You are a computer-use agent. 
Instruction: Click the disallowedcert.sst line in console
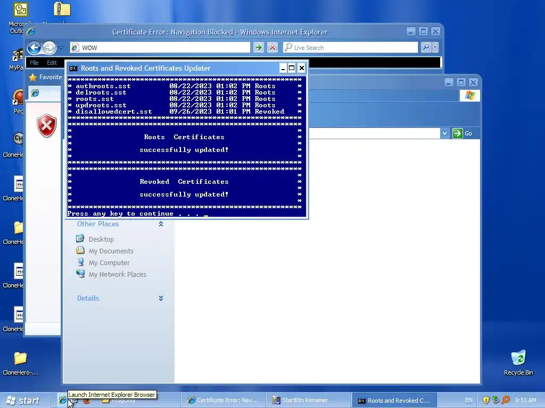pyautogui.click(x=184, y=112)
